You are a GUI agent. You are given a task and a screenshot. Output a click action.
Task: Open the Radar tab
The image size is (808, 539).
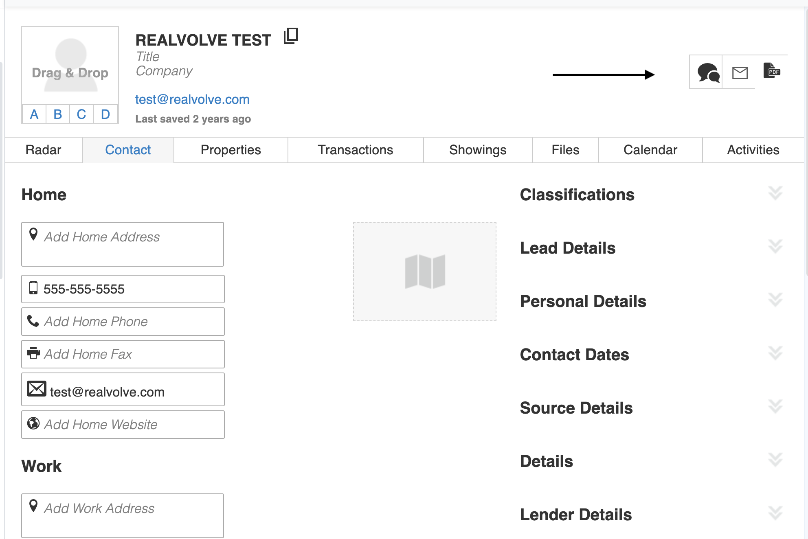click(43, 150)
